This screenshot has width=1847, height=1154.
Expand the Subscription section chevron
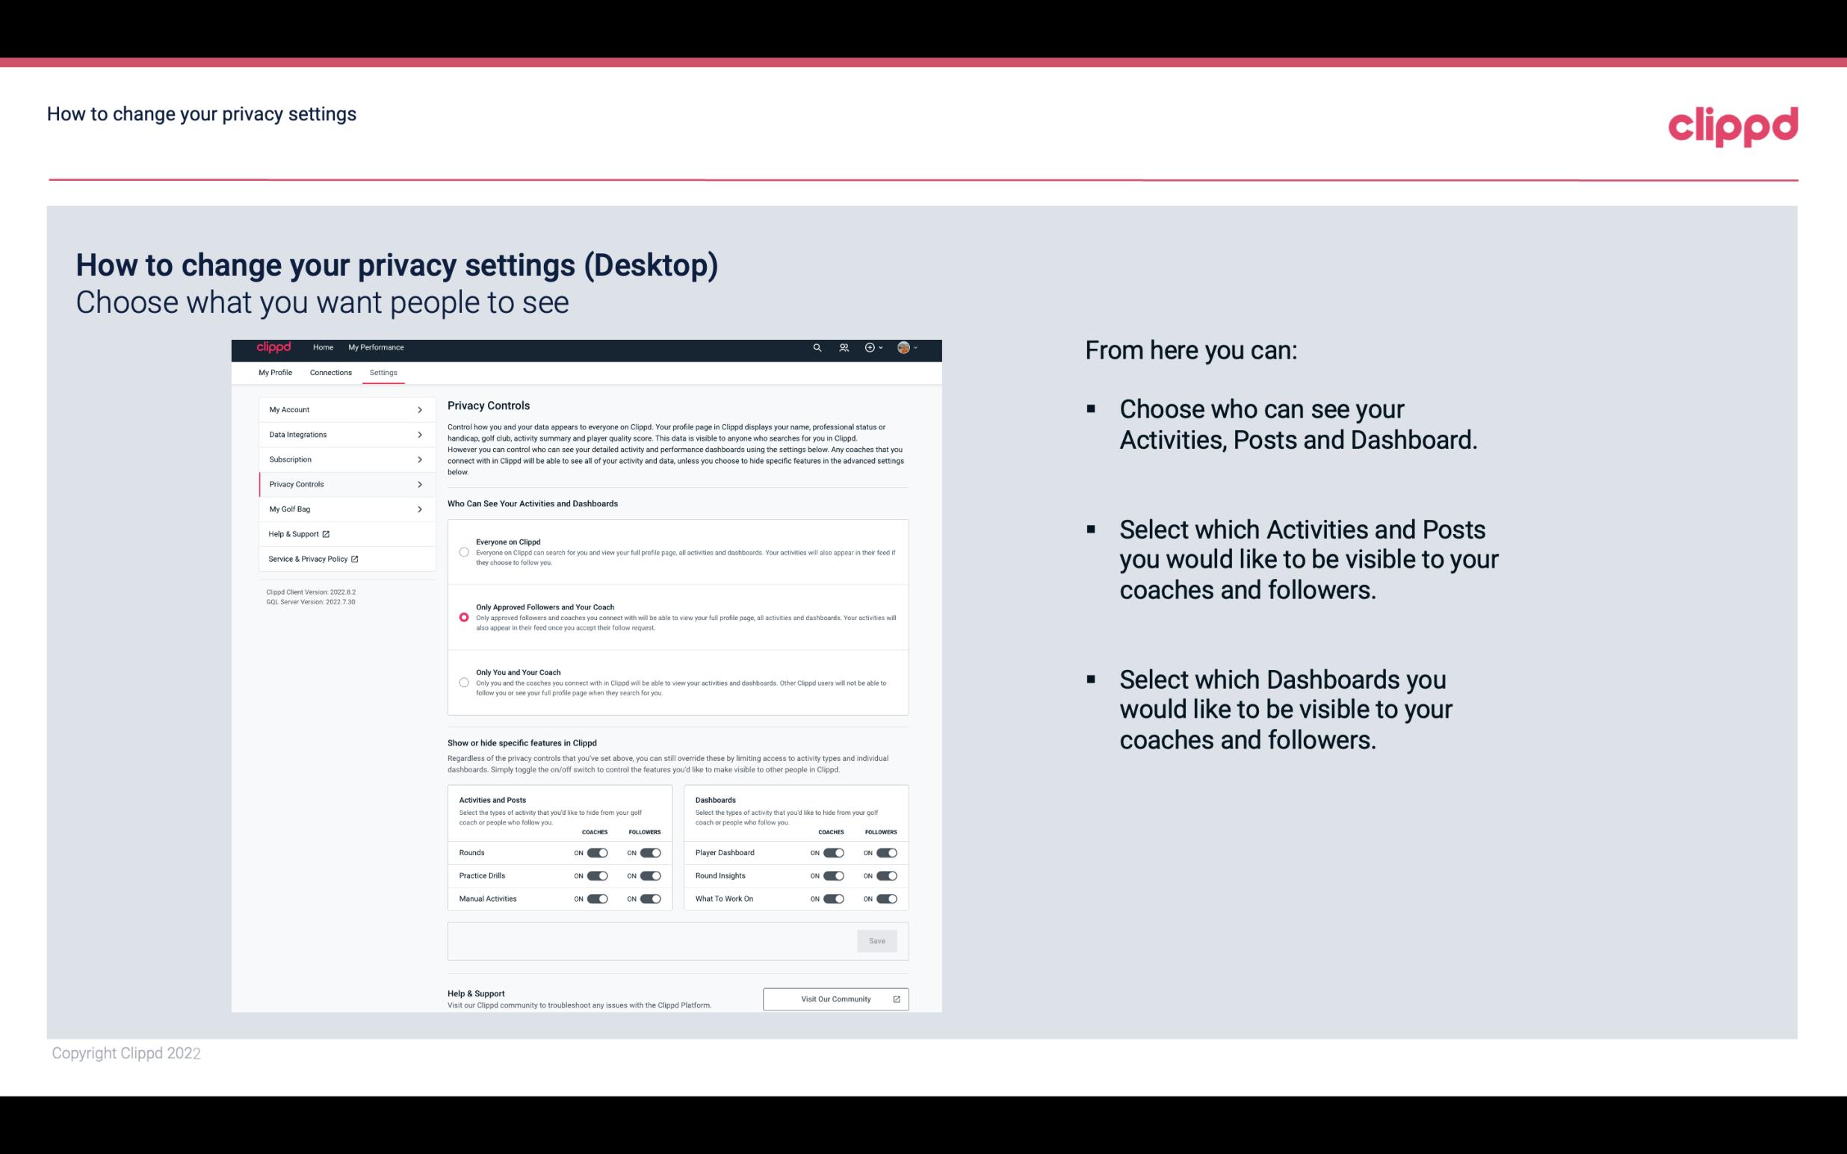pos(420,459)
